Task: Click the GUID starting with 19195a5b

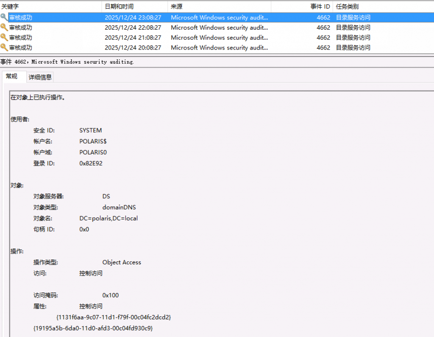Action: tap(92, 328)
